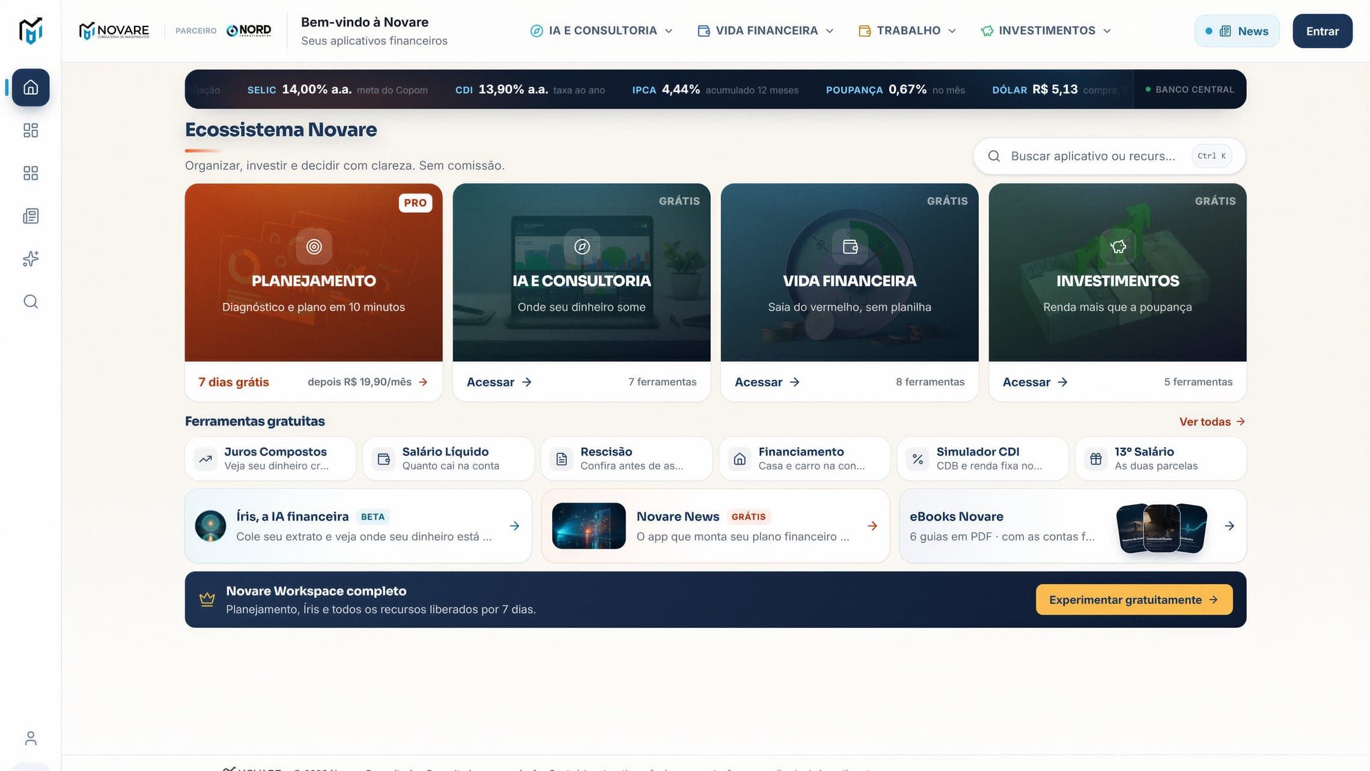
Task: Click the target icon on Planejamento card
Action: [x=314, y=246]
